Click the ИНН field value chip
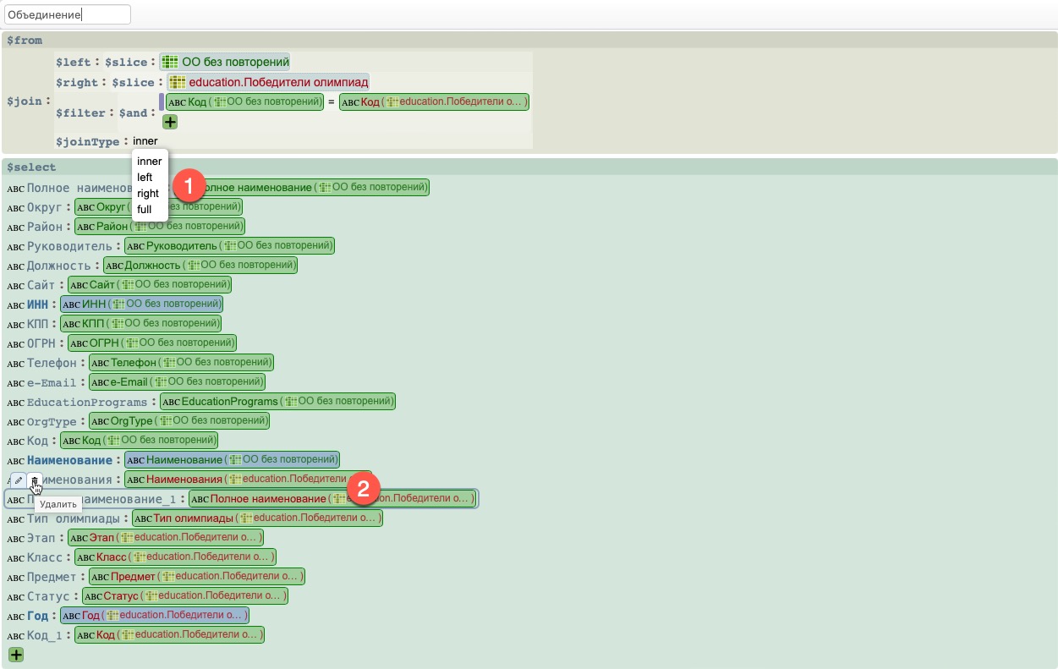The height and width of the screenshot is (669, 1058). coord(141,304)
